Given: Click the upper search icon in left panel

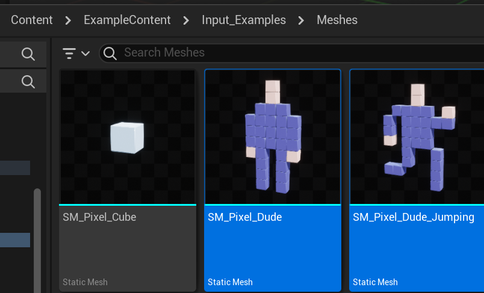Looking at the screenshot, I should (28, 54).
